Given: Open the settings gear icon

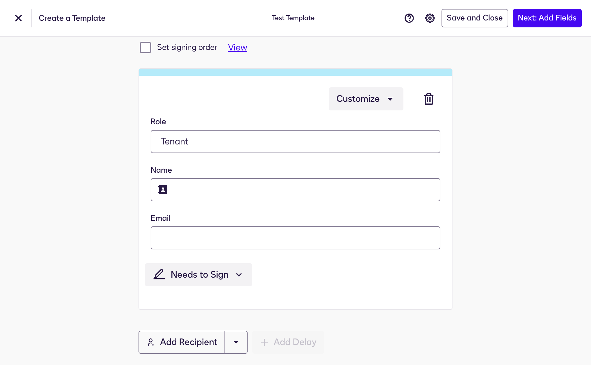Looking at the screenshot, I should click(x=430, y=18).
